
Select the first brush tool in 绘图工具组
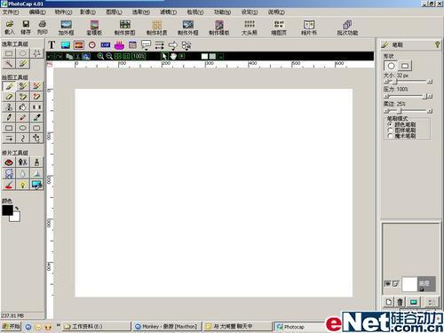pyautogui.click(x=9, y=86)
